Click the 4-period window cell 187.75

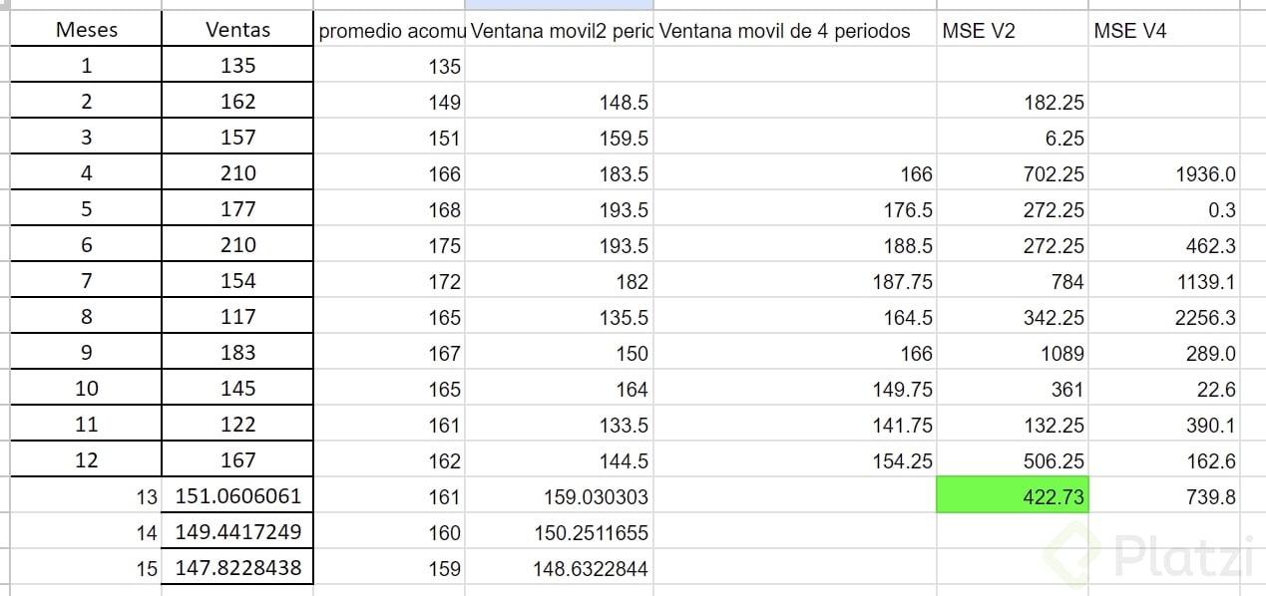795,282
